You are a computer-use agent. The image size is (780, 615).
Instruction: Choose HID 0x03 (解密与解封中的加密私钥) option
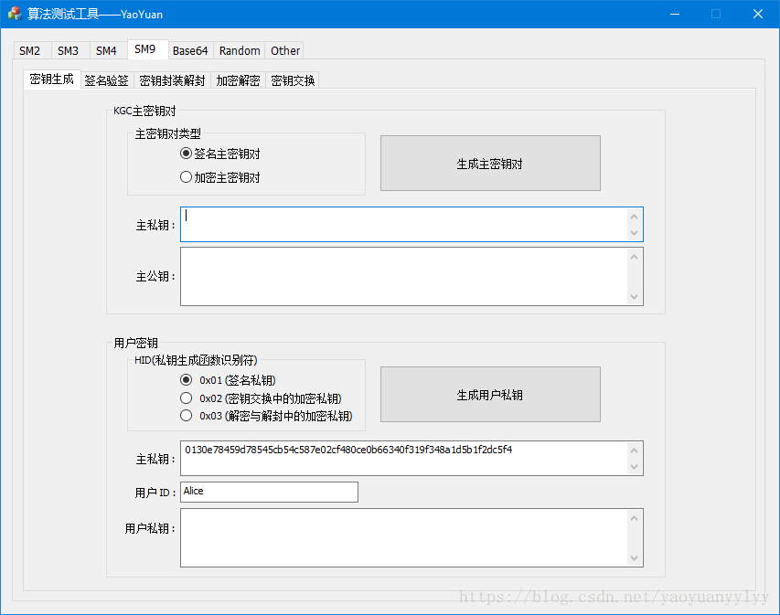(266, 416)
